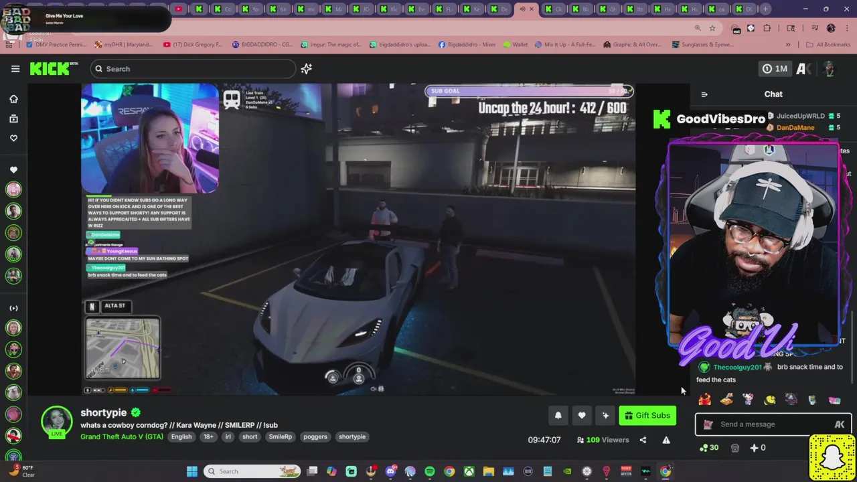Open the user profile avatar in Kick header

click(829, 69)
